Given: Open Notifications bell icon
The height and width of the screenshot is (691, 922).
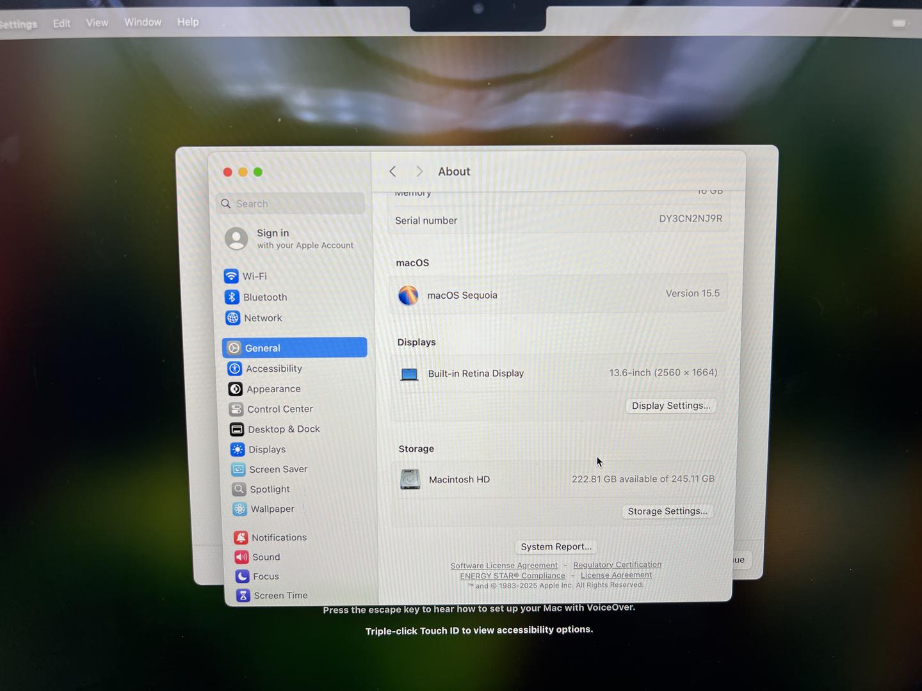Looking at the screenshot, I should (x=241, y=537).
